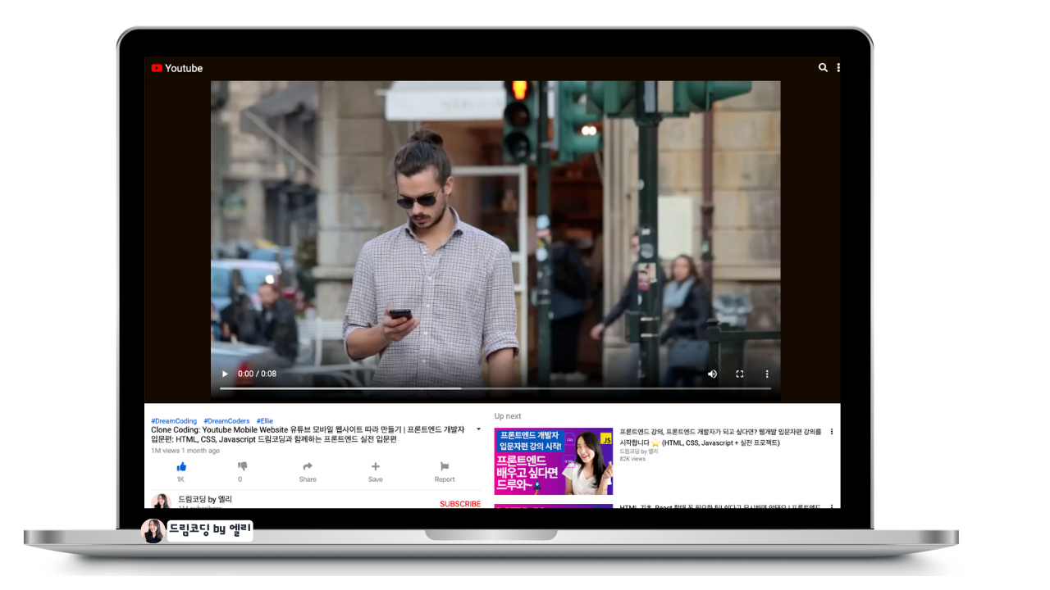This screenshot has height=590, width=1050.
Task: Click the Up next heading
Action: (x=508, y=416)
